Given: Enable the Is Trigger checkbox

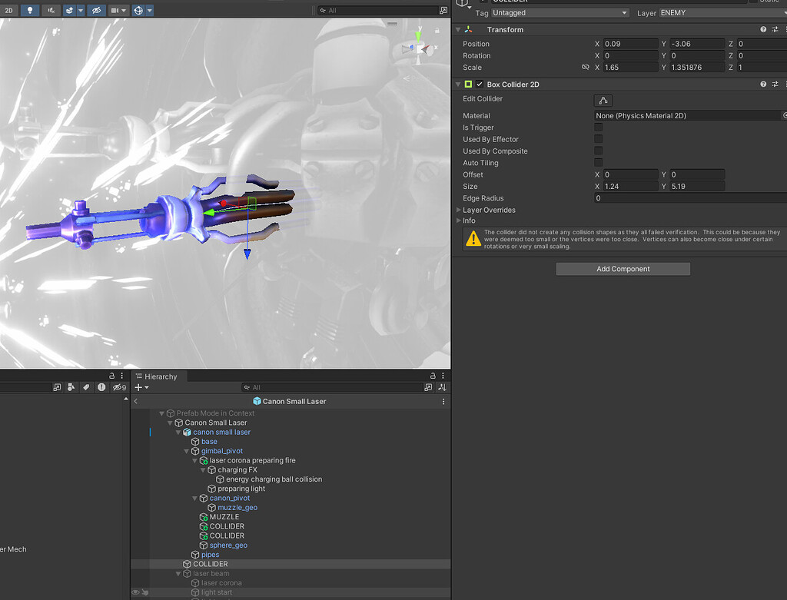Looking at the screenshot, I should 598,127.
